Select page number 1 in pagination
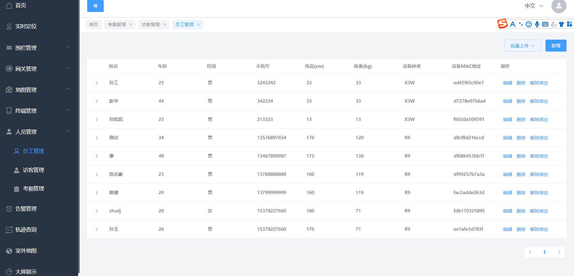Screen dimensions: 574x276 pyautogui.click(x=544, y=252)
